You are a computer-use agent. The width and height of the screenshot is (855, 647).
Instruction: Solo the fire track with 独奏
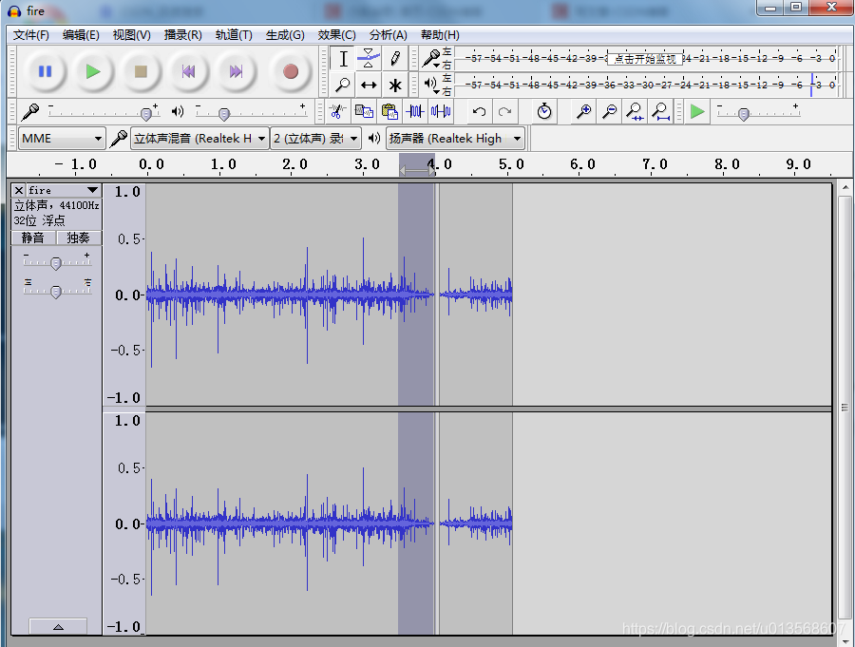(x=78, y=238)
